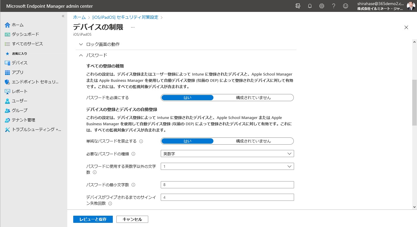The image size is (417, 227).
Task: Click the ダッシュボード icon in sidebar
Action: [x=7, y=35]
